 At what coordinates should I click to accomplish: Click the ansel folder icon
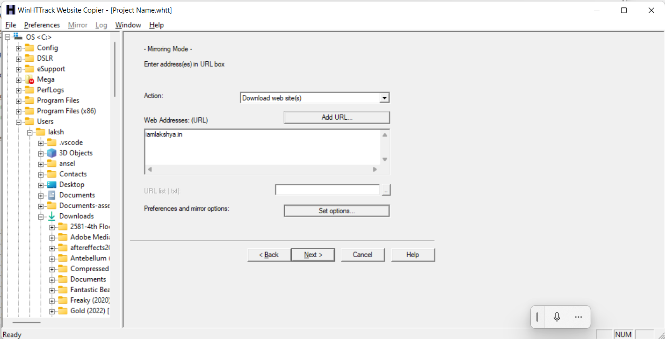[51, 164]
